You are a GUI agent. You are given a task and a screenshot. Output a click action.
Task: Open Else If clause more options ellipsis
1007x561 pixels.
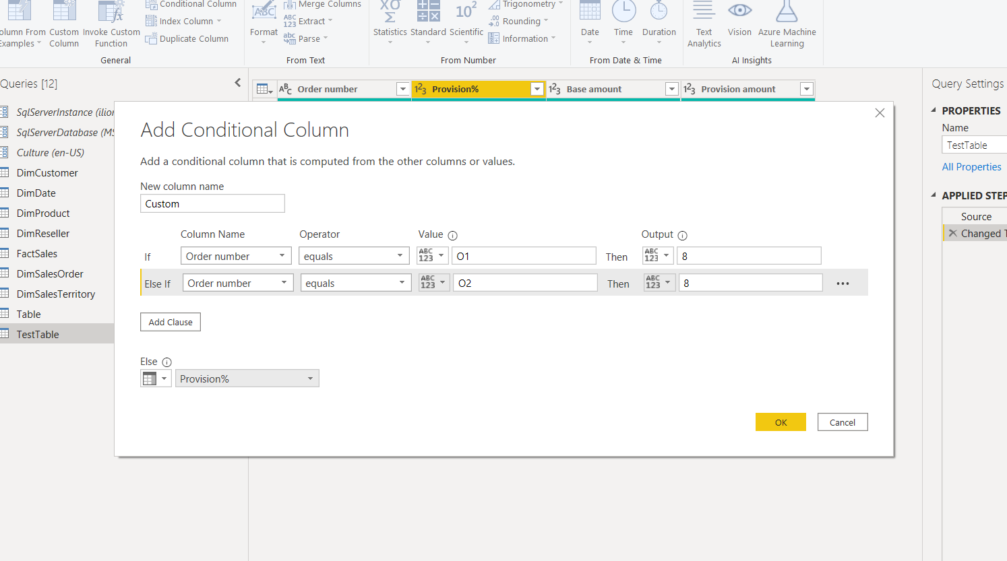tap(843, 284)
